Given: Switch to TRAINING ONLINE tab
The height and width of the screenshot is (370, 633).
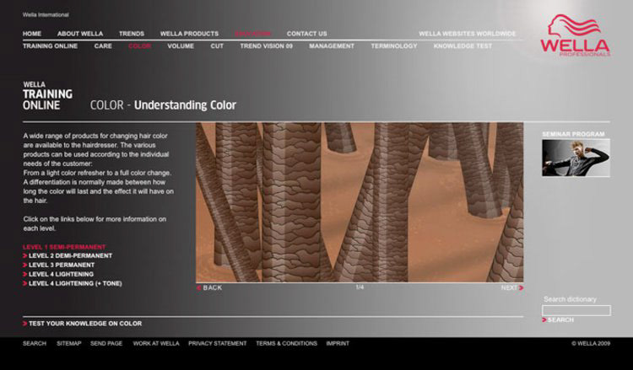Looking at the screenshot, I should pyautogui.click(x=50, y=46).
